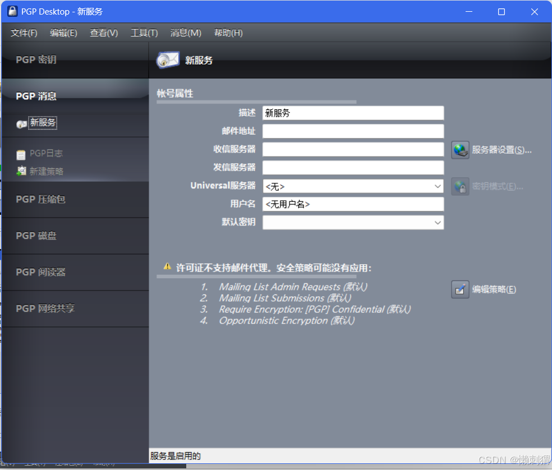Image resolution: width=552 pixels, height=470 pixels.
Task: Expand the PGP 压缩包 sidebar section
Action: (75, 199)
